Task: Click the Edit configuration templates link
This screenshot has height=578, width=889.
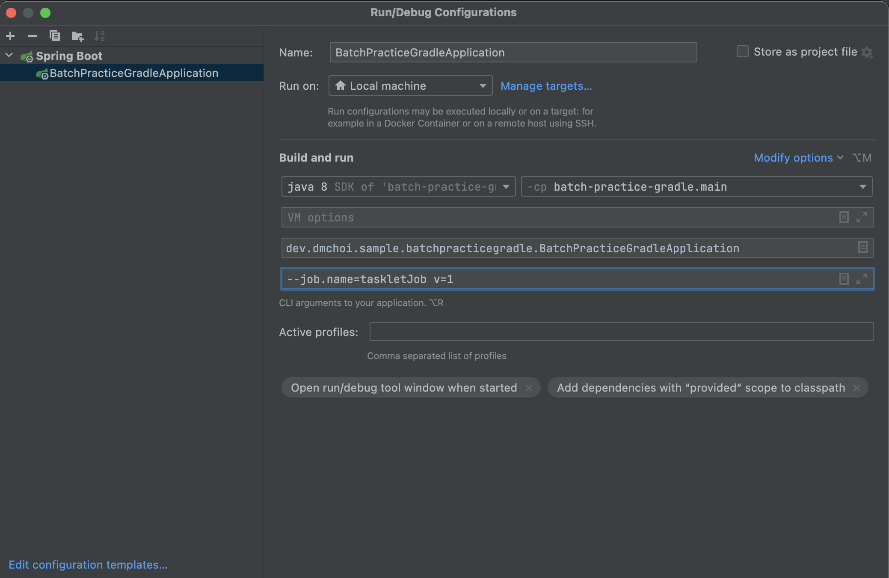Action: pos(88,565)
